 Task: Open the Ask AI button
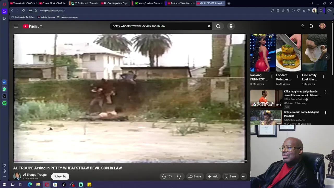(213, 177)
